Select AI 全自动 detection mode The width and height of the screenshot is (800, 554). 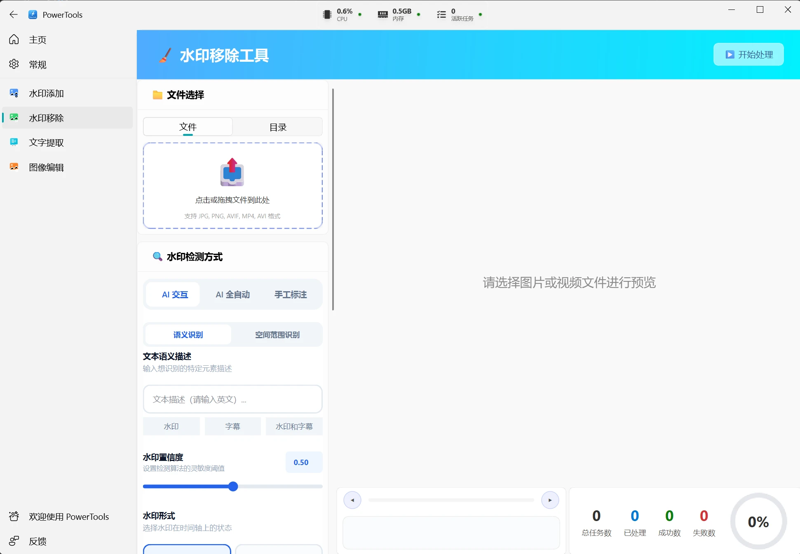tap(233, 295)
